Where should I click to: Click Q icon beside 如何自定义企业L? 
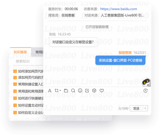[x=15, y=113]
